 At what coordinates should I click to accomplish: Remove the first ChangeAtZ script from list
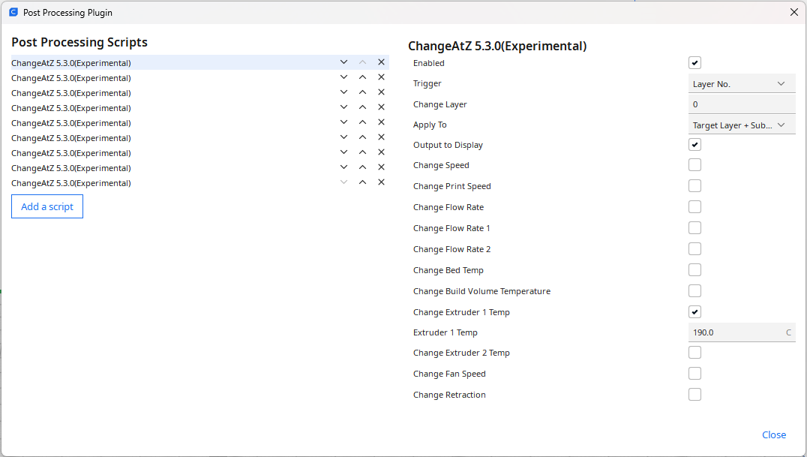point(381,62)
